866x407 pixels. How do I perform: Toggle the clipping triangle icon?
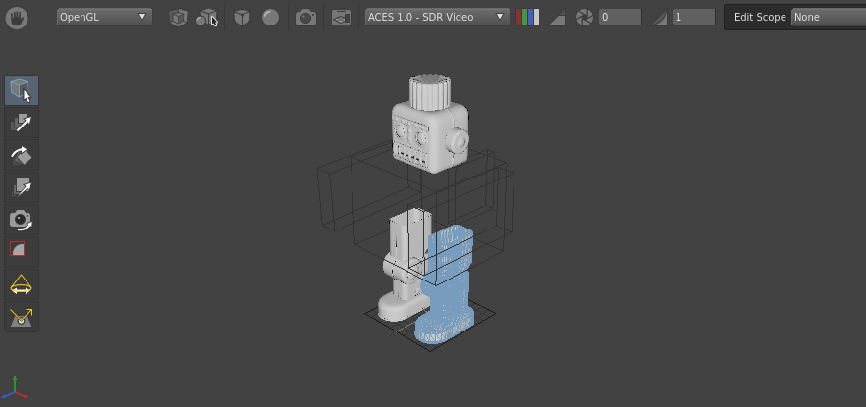tap(556, 18)
